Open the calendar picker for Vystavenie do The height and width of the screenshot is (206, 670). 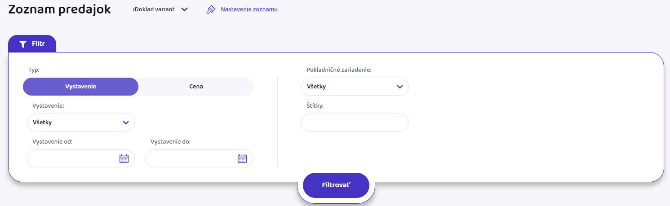(x=242, y=158)
